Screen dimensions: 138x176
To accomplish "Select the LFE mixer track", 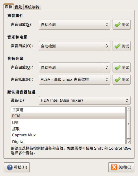I will (x=68, y=122).
